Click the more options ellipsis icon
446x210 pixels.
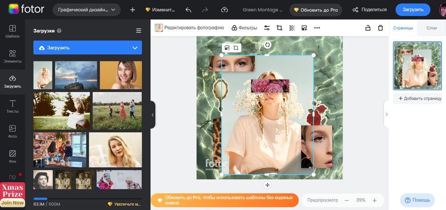pos(317,28)
